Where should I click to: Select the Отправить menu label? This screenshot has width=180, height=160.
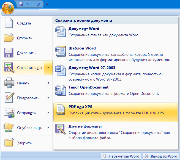[x=26, y=113]
